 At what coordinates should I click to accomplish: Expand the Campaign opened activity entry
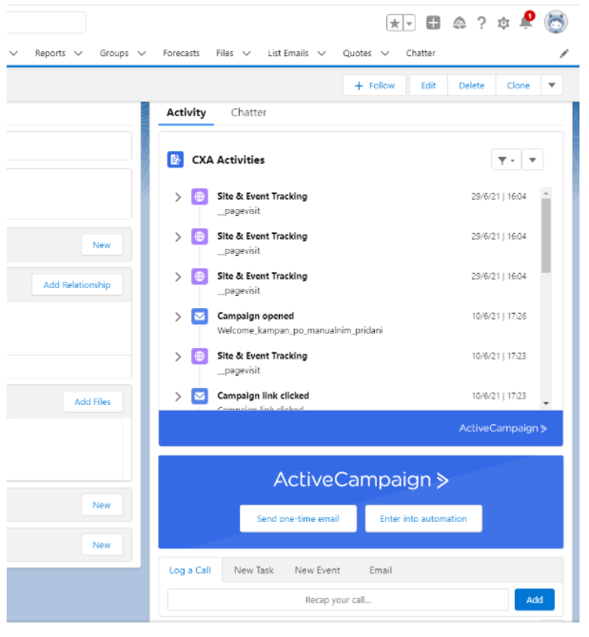177,317
